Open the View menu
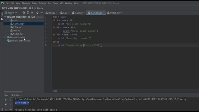Screen dimensions: 199x112 coord(18,3)
